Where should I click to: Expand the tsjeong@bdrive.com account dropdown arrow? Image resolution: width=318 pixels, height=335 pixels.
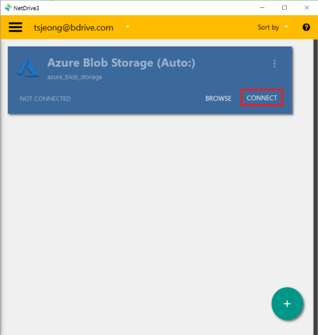[128, 27]
